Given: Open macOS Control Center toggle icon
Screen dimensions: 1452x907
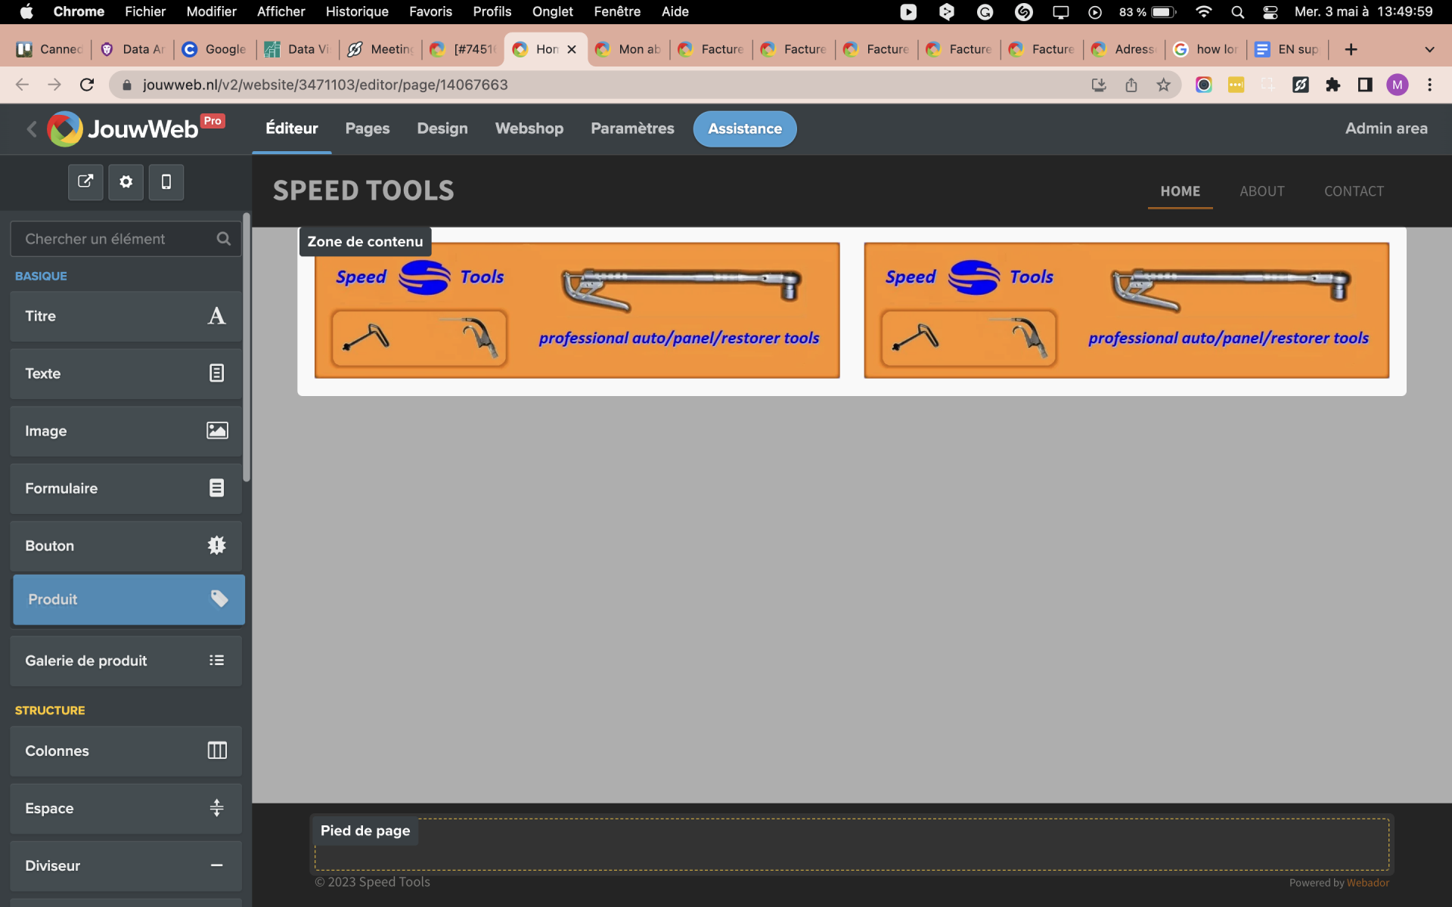Looking at the screenshot, I should (x=1270, y=11).
